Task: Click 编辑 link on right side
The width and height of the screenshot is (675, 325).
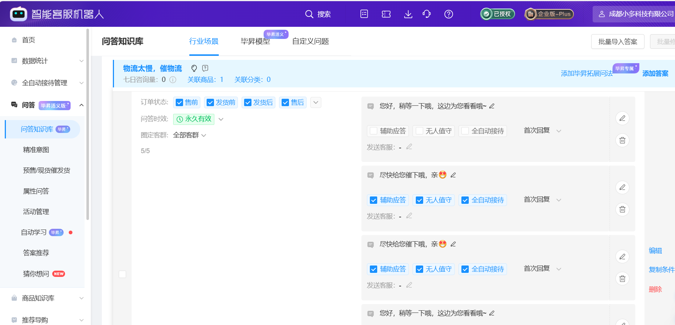Action: click(655, 250)
